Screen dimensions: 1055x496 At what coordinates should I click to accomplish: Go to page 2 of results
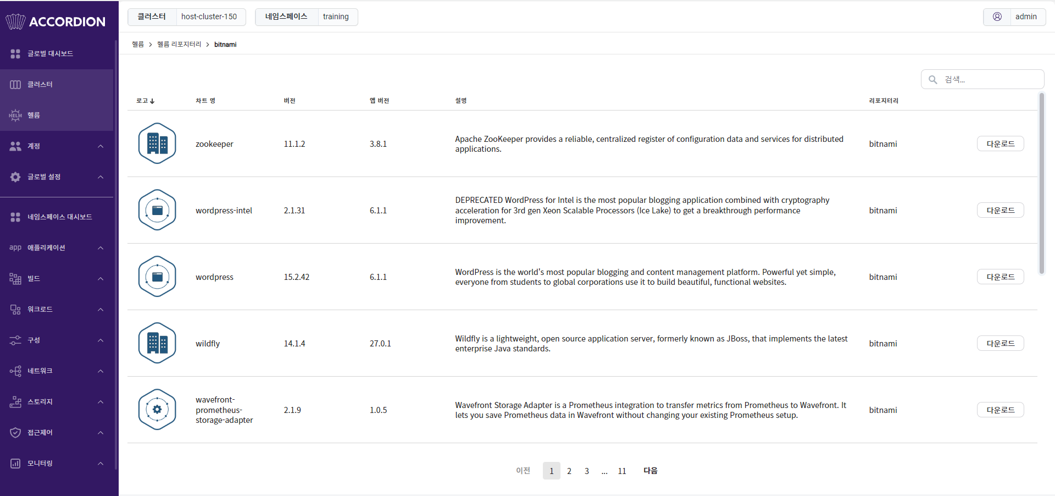[x=569, y=471]
